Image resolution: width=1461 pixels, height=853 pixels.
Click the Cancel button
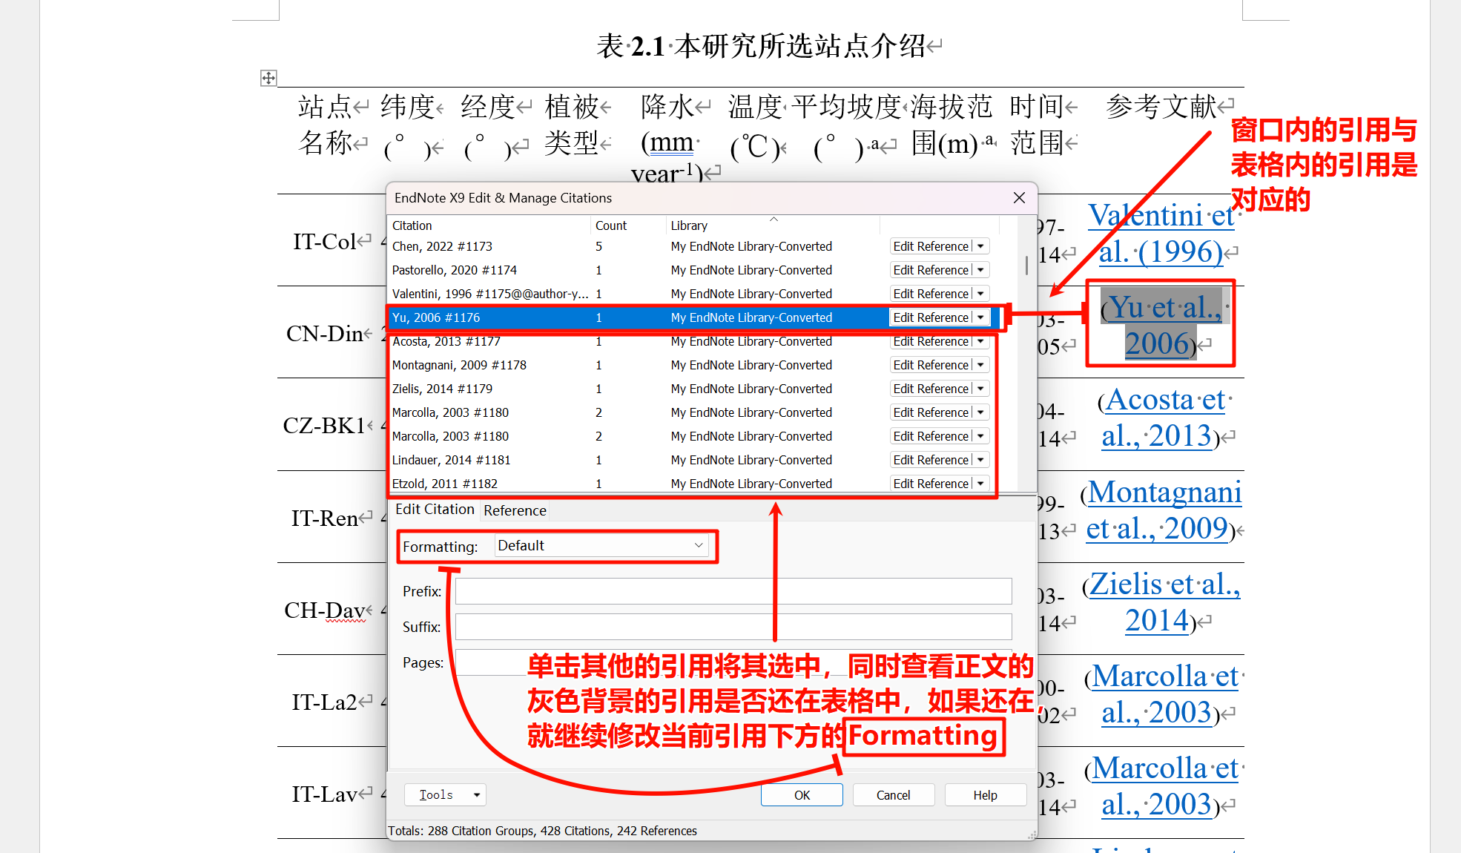tap(893, 794)
